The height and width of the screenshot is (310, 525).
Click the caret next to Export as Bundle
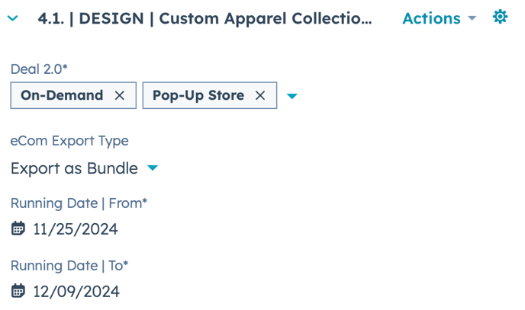[153, 168]
